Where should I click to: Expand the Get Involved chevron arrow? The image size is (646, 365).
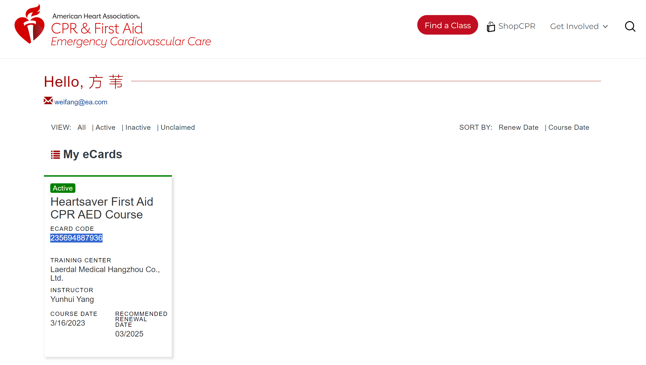pos(605,27)
